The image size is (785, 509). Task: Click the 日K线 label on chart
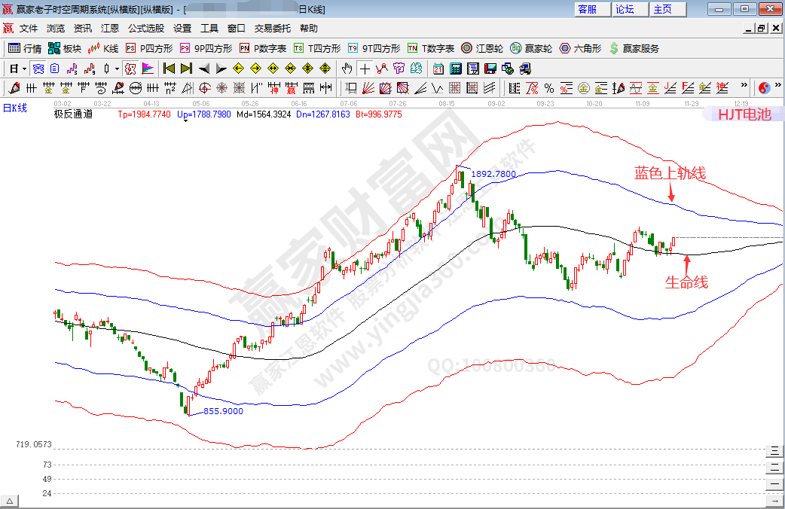click(14, 108)
